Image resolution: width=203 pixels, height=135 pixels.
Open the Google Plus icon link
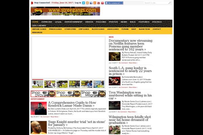pyautogui.click(x=95, y=3)
